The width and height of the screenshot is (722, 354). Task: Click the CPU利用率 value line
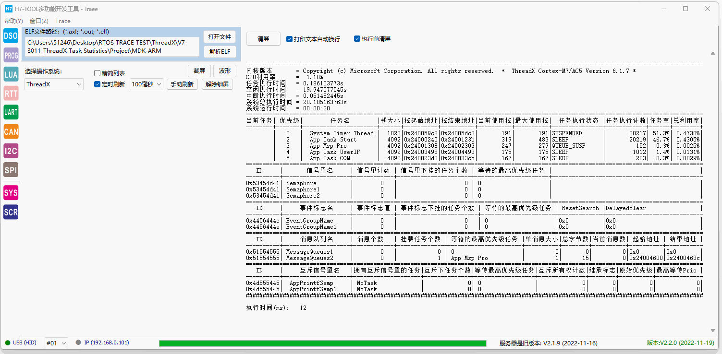[285, 77]
